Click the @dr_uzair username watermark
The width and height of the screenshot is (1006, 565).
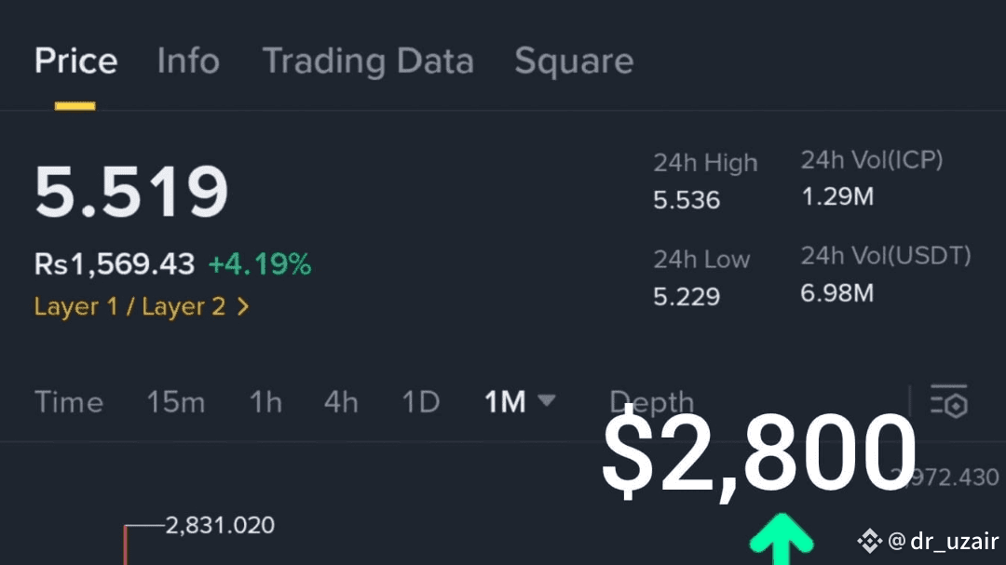(x=943, y=542)
